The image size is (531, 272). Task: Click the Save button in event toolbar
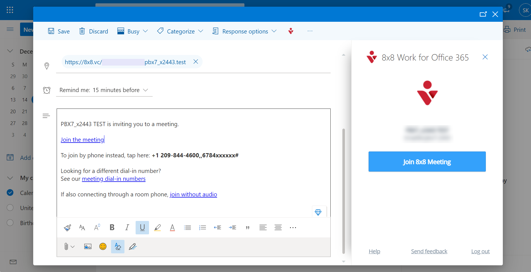click(x=59, y=31)
